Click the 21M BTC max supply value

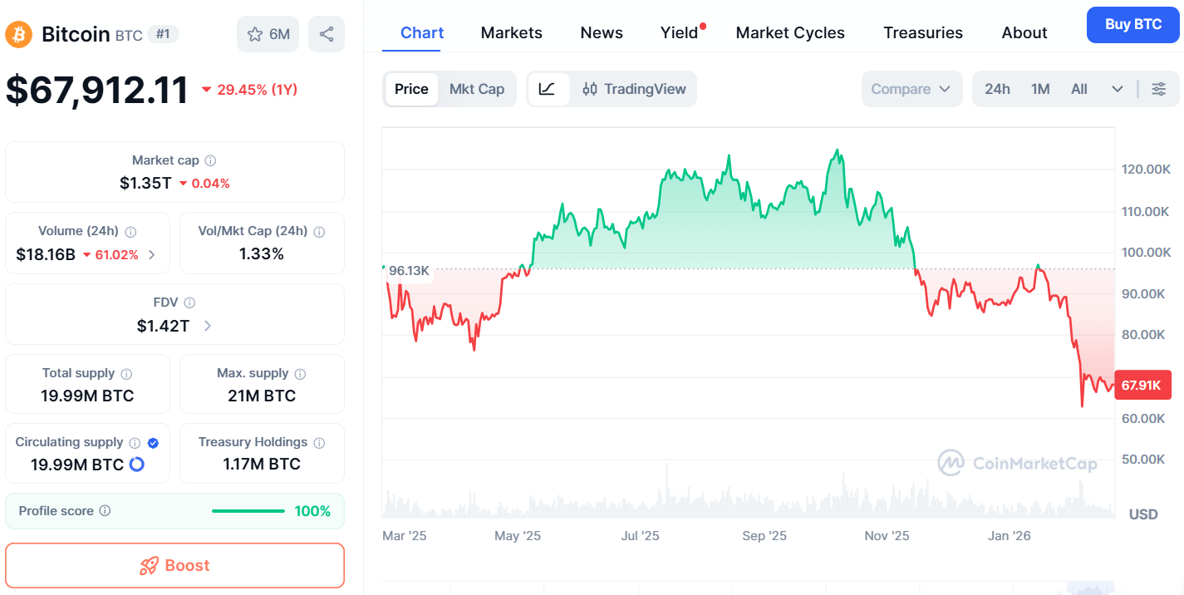point(262,396)
